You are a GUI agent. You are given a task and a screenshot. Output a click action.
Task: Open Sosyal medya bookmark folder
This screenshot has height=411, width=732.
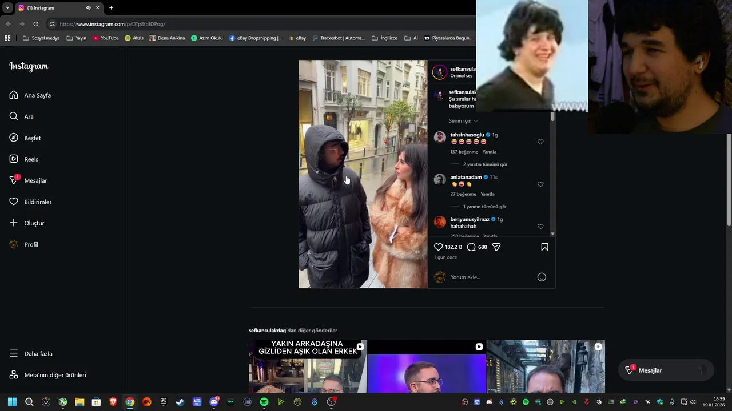pos(41,38)
